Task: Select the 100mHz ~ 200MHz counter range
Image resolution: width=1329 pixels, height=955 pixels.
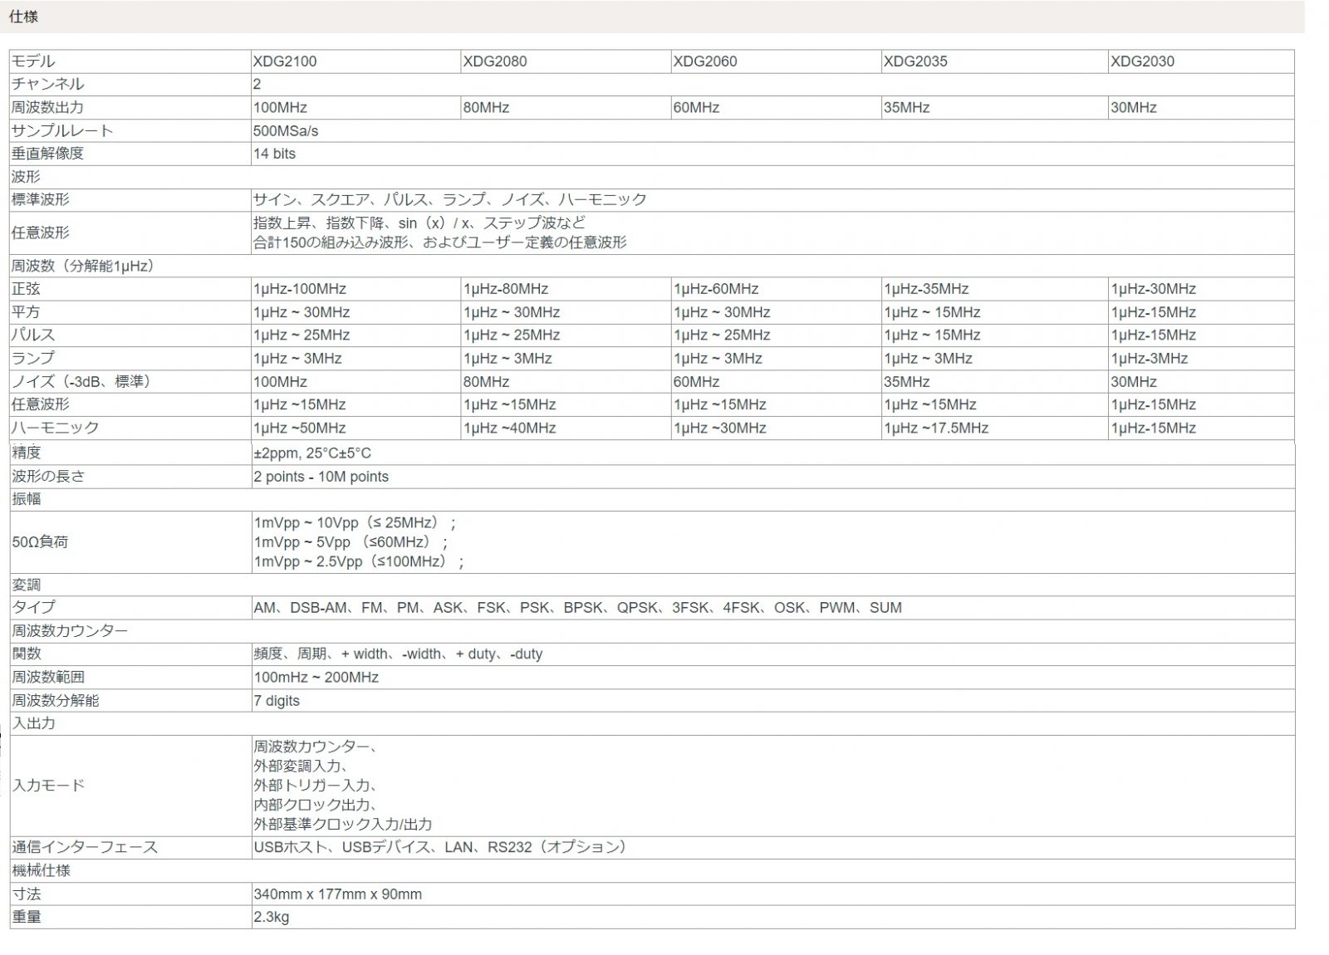Action: click(x=316, y=678)
